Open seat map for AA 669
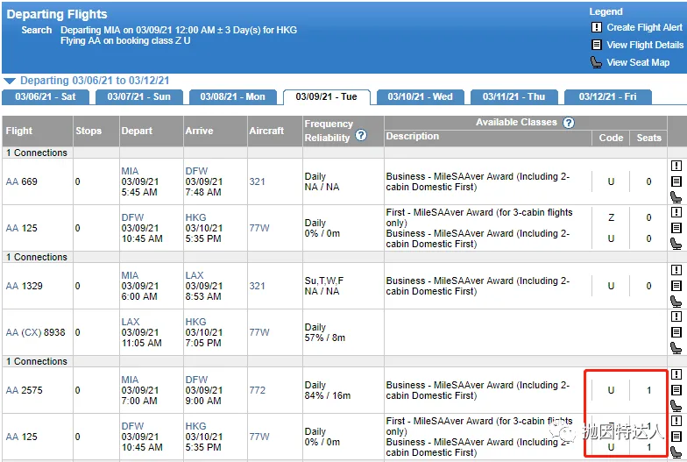 point(676,197)
